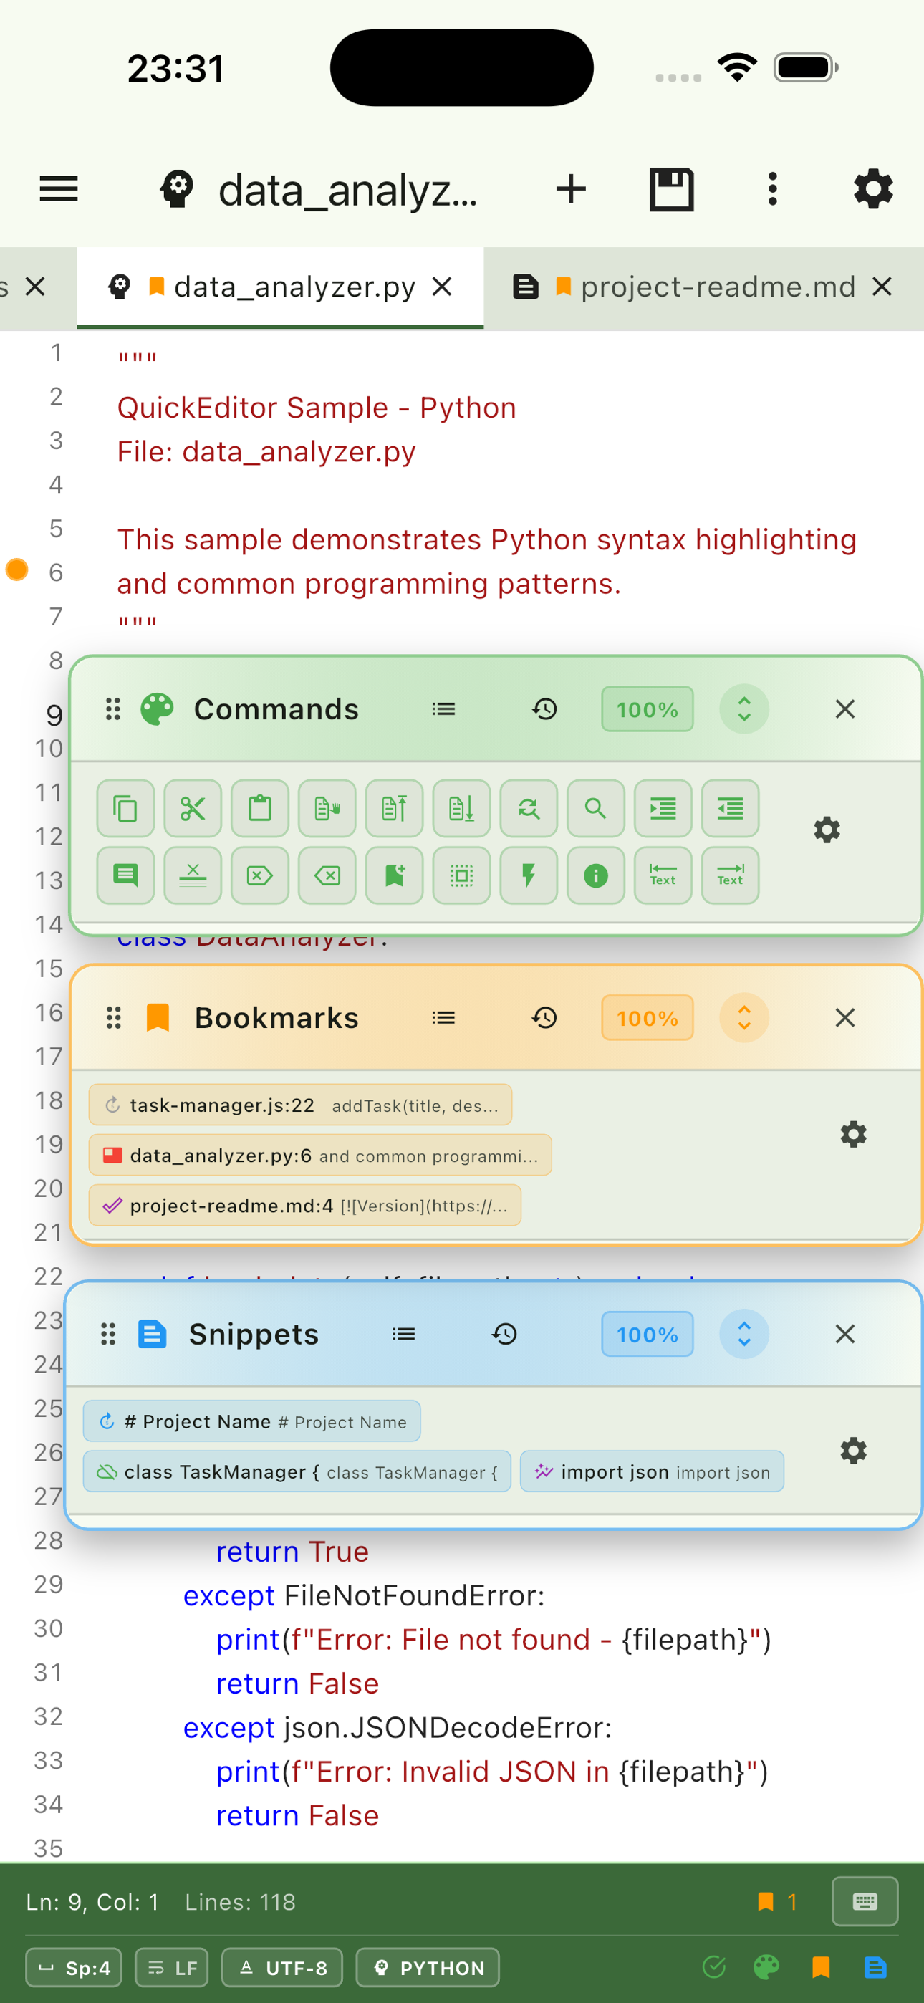This screenshot has height=2003, width=924.
Task: Click the orange bookmark marker on line 6
Action: coord(17,570)
